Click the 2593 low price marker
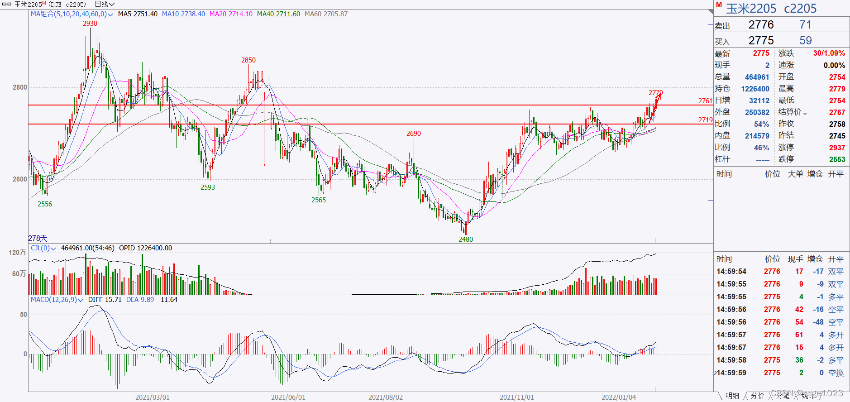The height and width of the screenshot is (402, 850). tap(208, 187)
